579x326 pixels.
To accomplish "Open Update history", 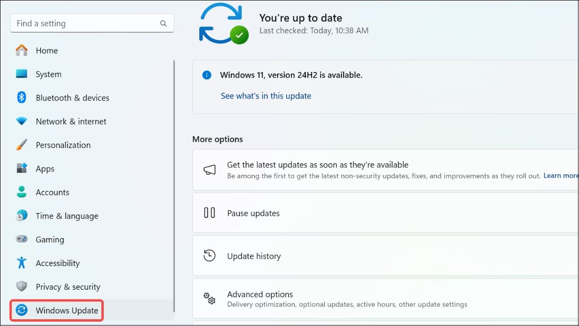I will (x=386, y=256).
